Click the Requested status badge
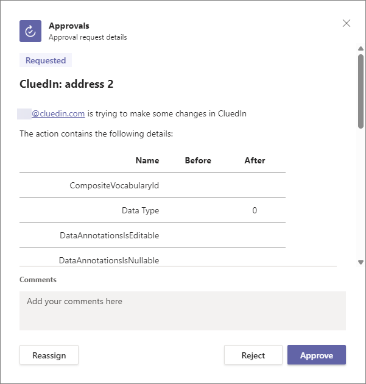The height and width of the screenshot is (384, 366). 46,60
